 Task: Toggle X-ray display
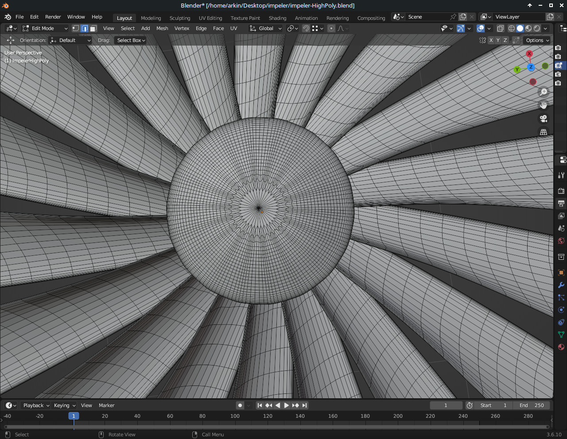coord(501,28)
